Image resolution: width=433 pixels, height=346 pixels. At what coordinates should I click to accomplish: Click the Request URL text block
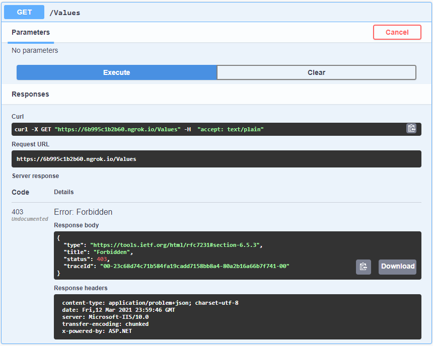click(x=216, y=159)
